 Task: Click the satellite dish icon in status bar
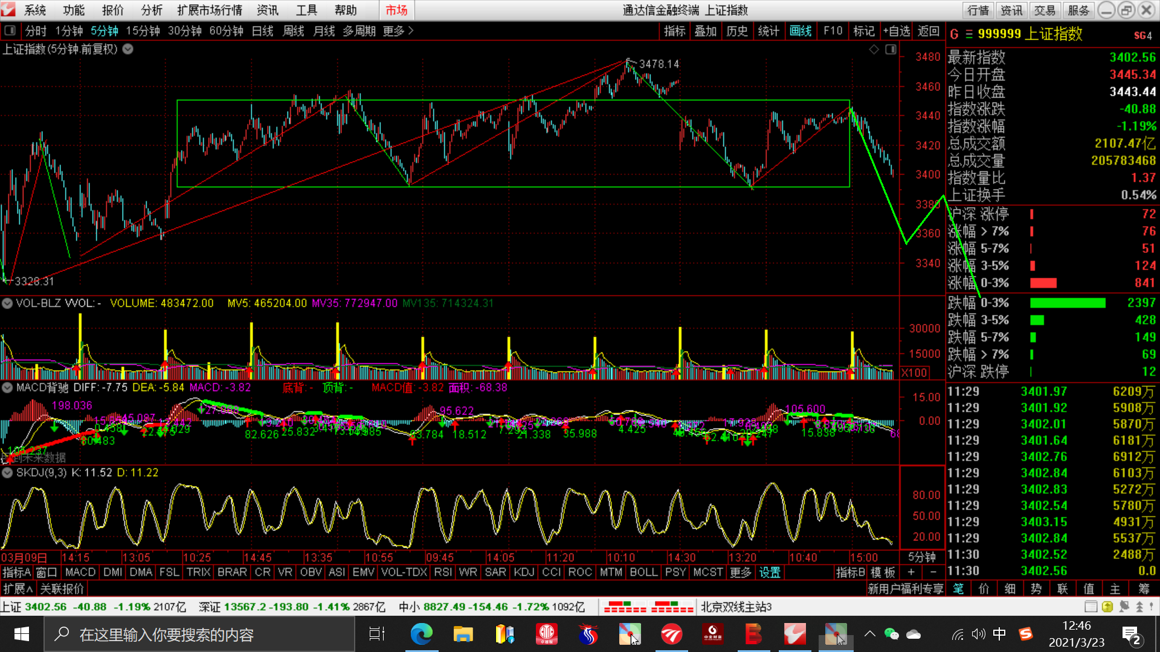tap(1124, 607)
